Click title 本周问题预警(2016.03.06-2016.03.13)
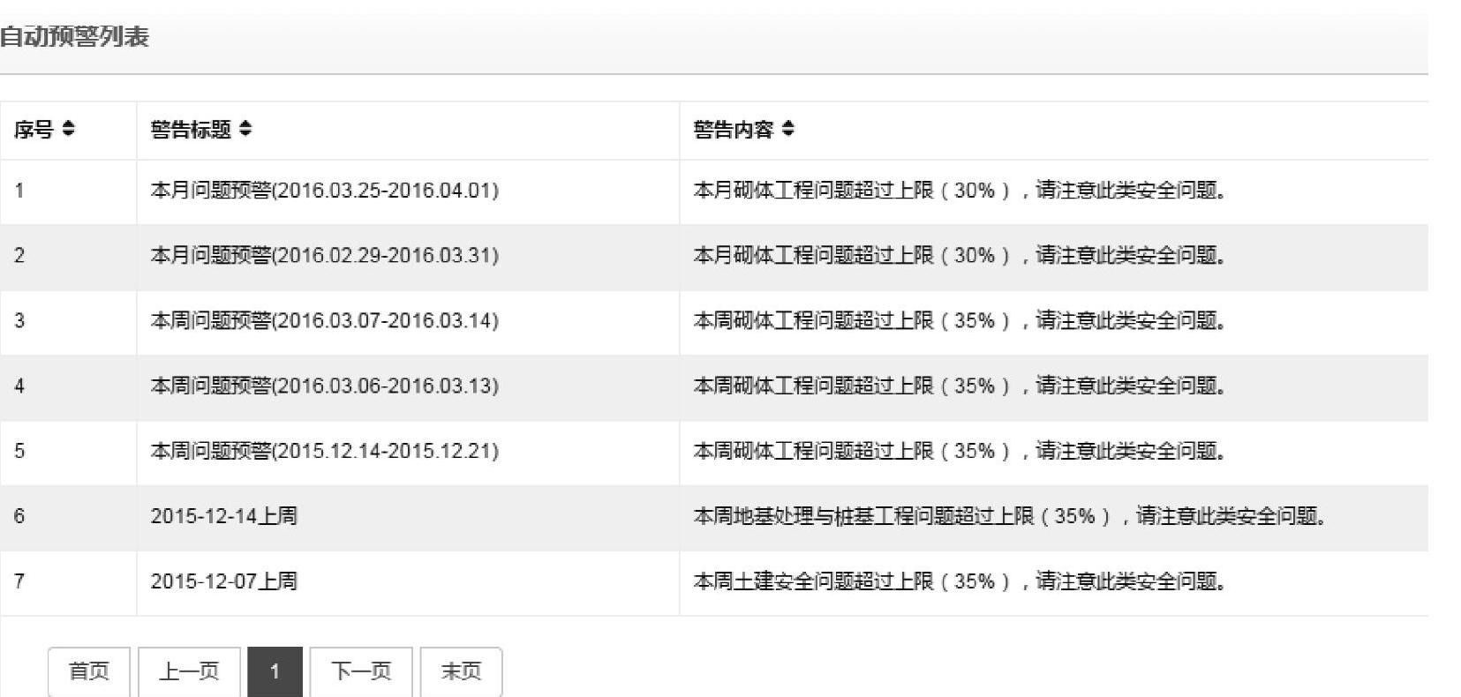Viewport: 1461px width, 697px height. pyautogui.click(x=324, y=386)
